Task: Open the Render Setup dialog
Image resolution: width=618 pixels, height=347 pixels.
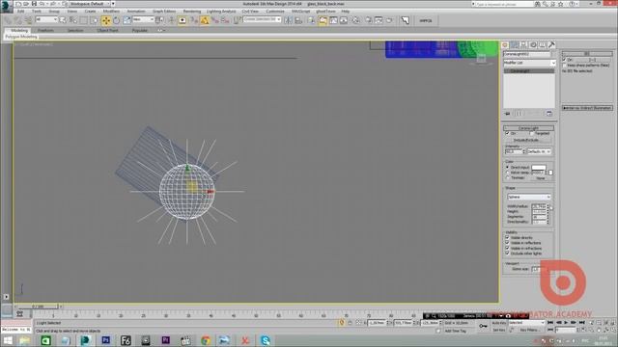Action: pos(369,20)
